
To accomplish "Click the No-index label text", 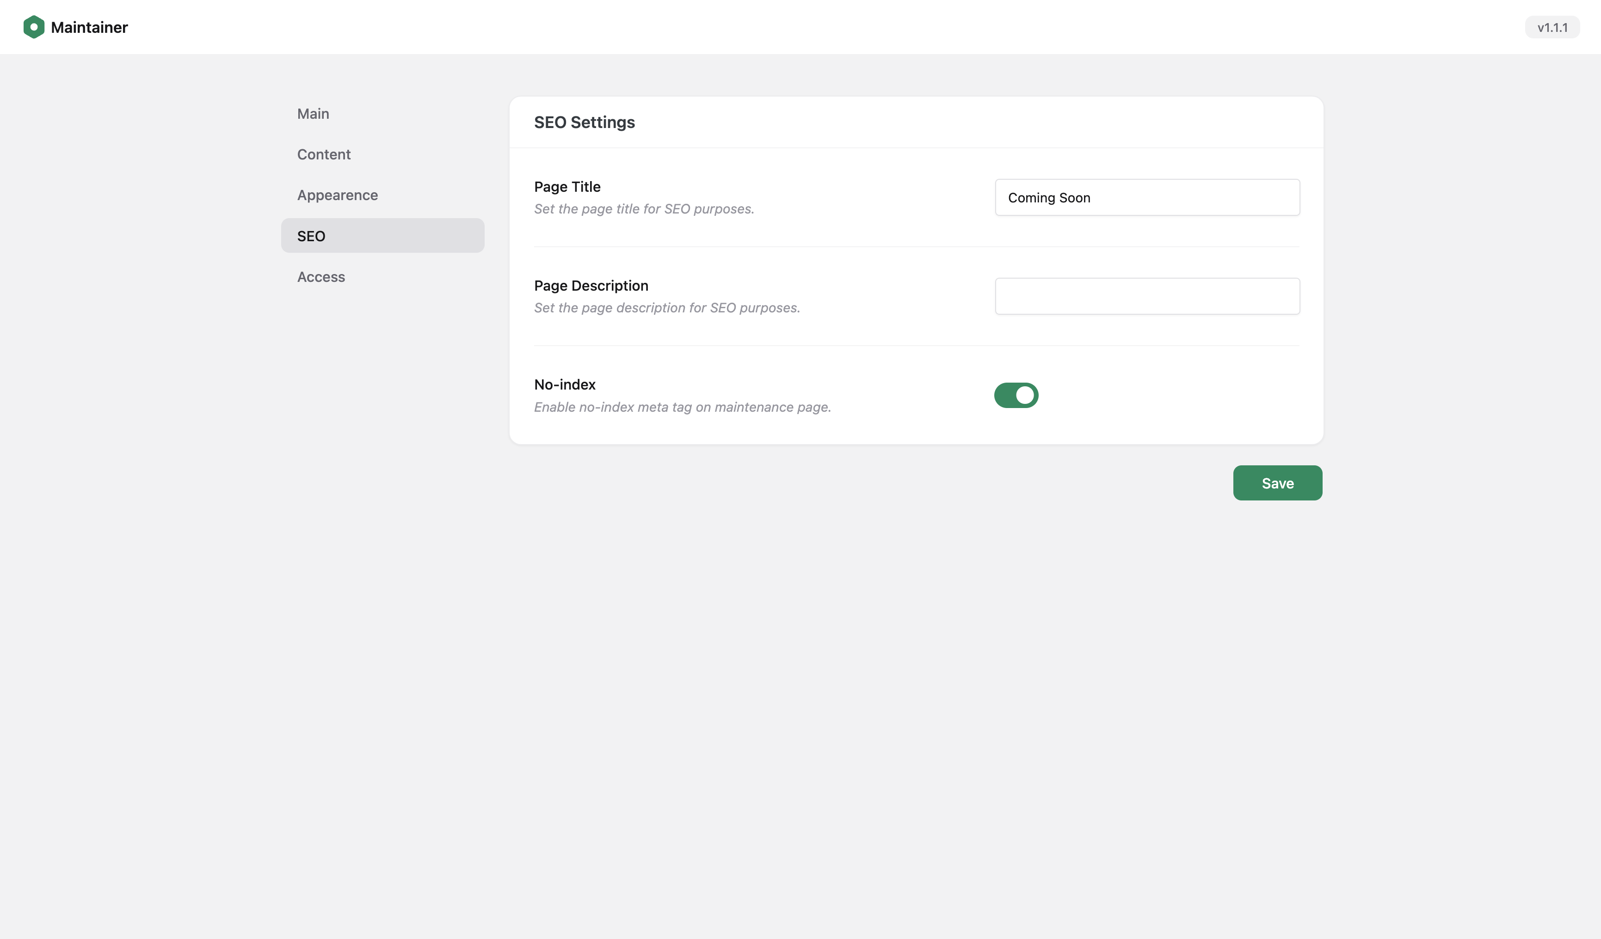I will [x=564, y=385].
